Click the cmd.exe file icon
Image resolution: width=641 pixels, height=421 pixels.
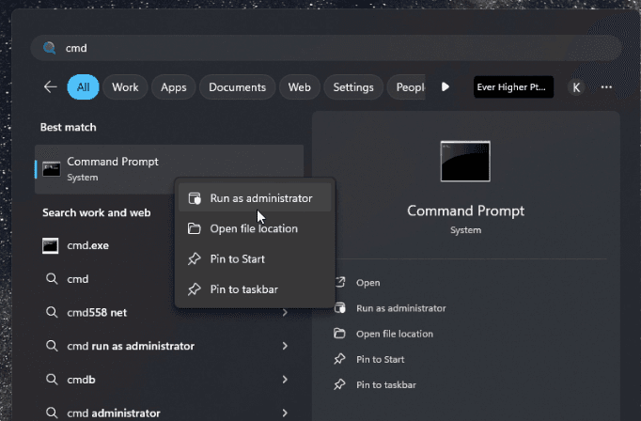point(51,246)
